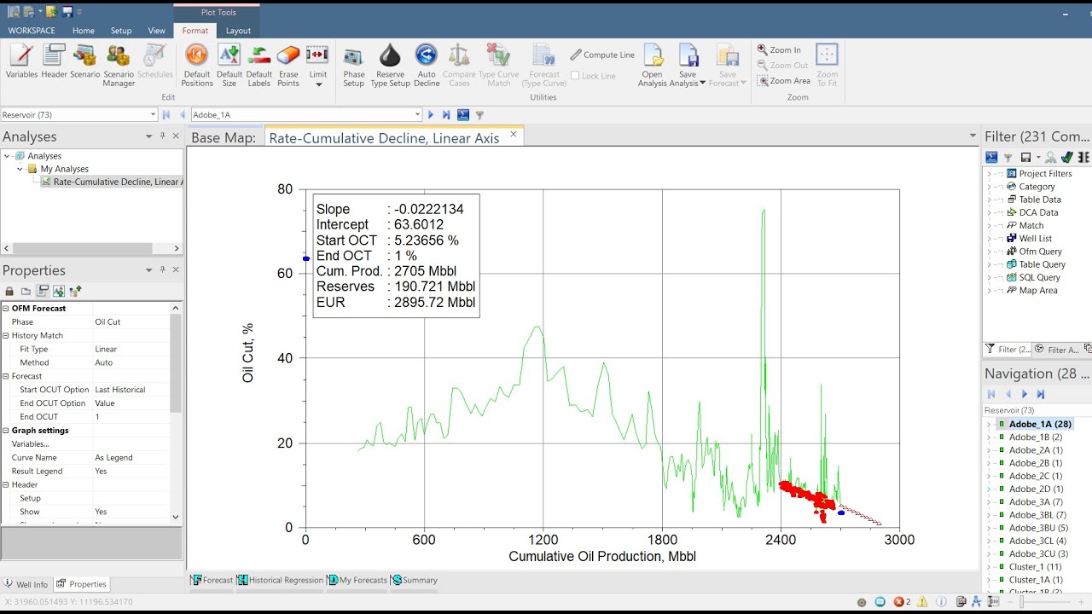Collapse the History Match property group
Screen dimensions: 1092x614
[x=5, y=335]
